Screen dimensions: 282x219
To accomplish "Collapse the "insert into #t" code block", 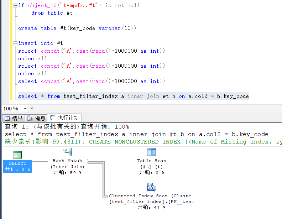I will (15, 43).
